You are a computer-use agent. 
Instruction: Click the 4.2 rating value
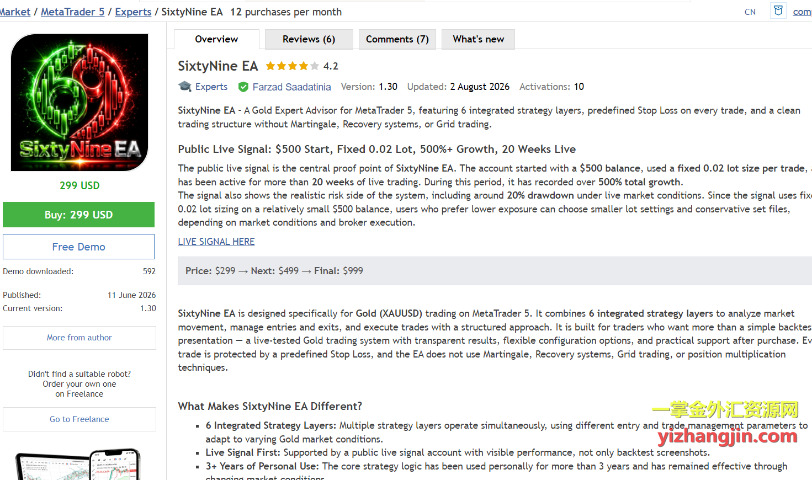point(331,66)
